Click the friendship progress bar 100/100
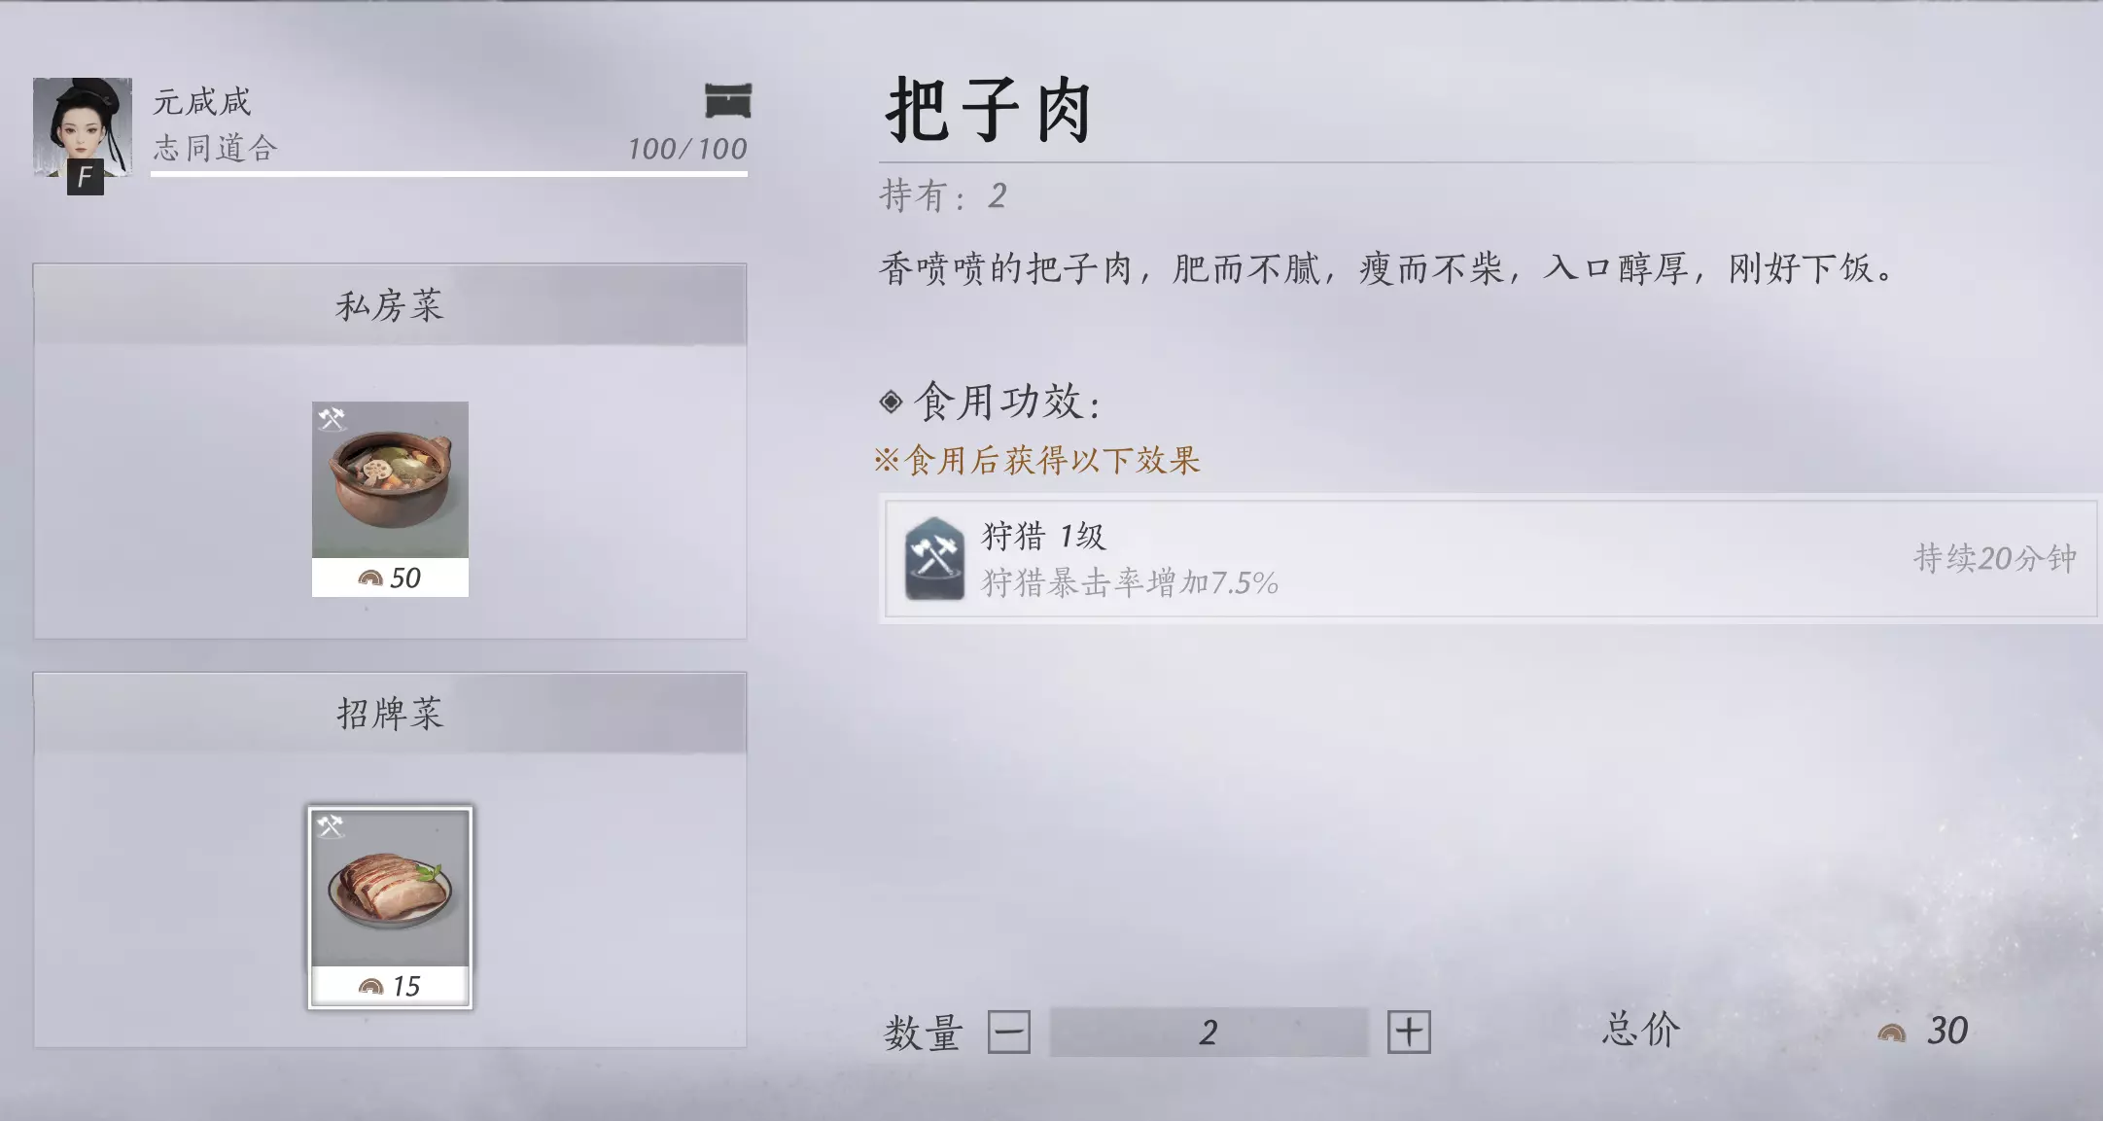The height and width of the screenshot is (1121, 2103). coord(448,174)
